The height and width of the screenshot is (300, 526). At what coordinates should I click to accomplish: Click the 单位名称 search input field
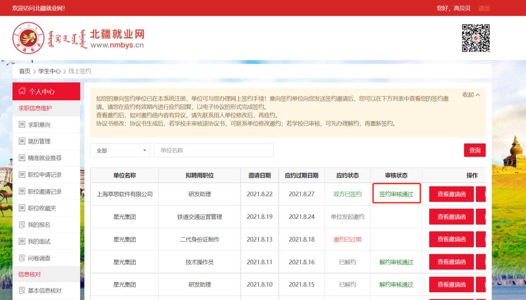point(213,150)
